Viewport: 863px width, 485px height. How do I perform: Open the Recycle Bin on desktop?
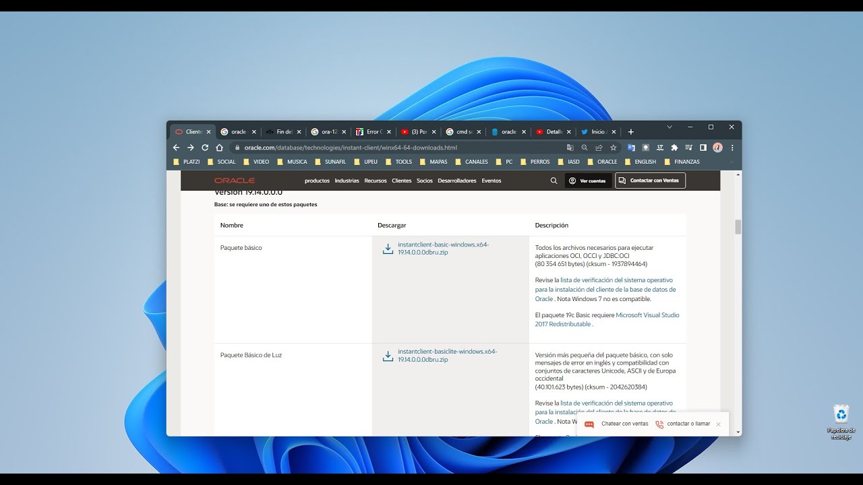click(841, 422)
